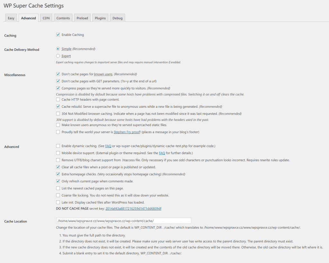
Task: Check Make known users anonymous option
Action: [x=58, y=125]
